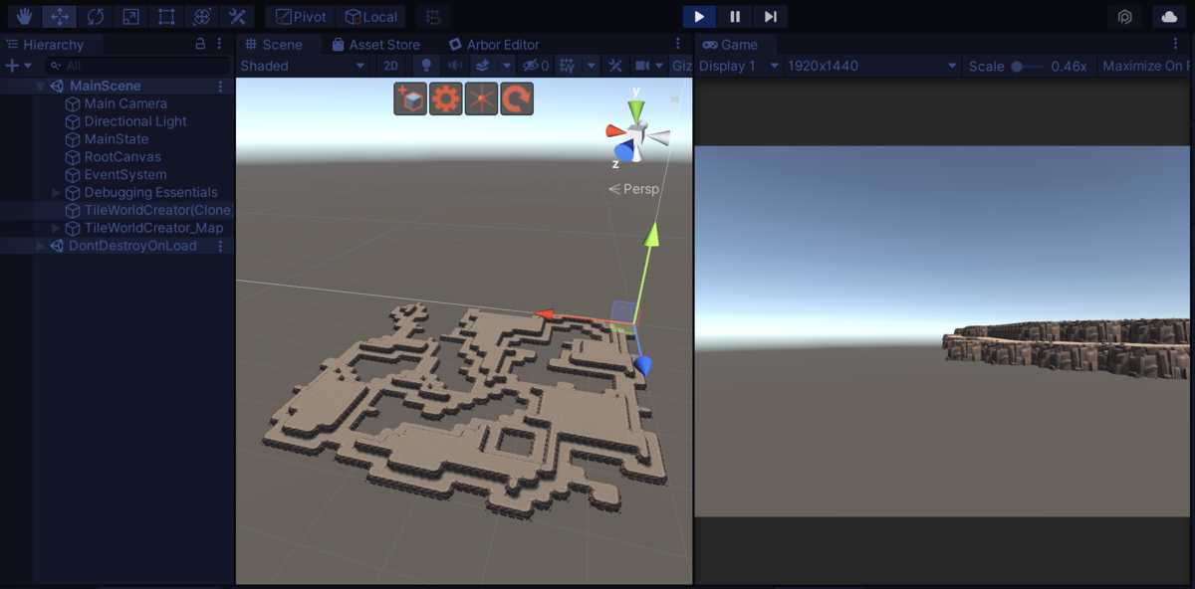The image size is (1195, 589).
Task: Open the Hierarchy create (+) dropdown
Action: [x=18, y=66]
